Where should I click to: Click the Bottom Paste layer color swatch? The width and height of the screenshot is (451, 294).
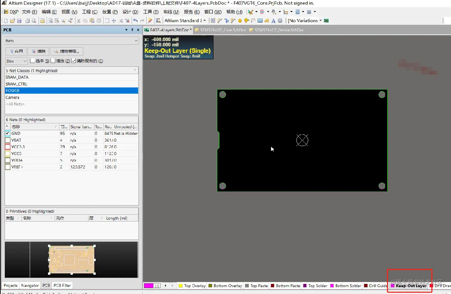pyautogui.click(x=272, y=286)
